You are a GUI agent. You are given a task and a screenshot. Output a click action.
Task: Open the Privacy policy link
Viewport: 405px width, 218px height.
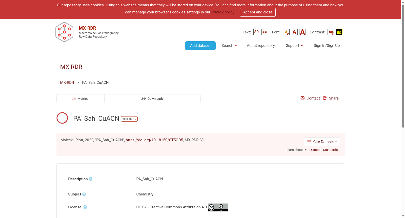223,12
